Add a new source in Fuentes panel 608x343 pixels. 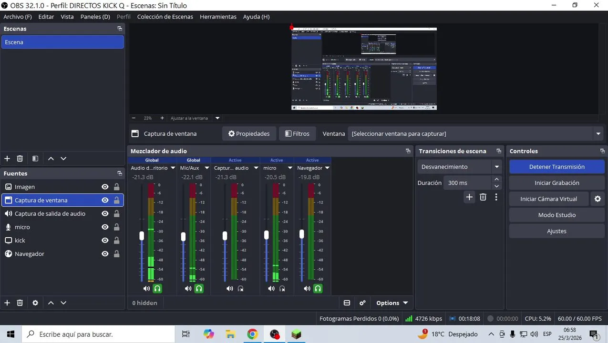click(x=7, y=303)
